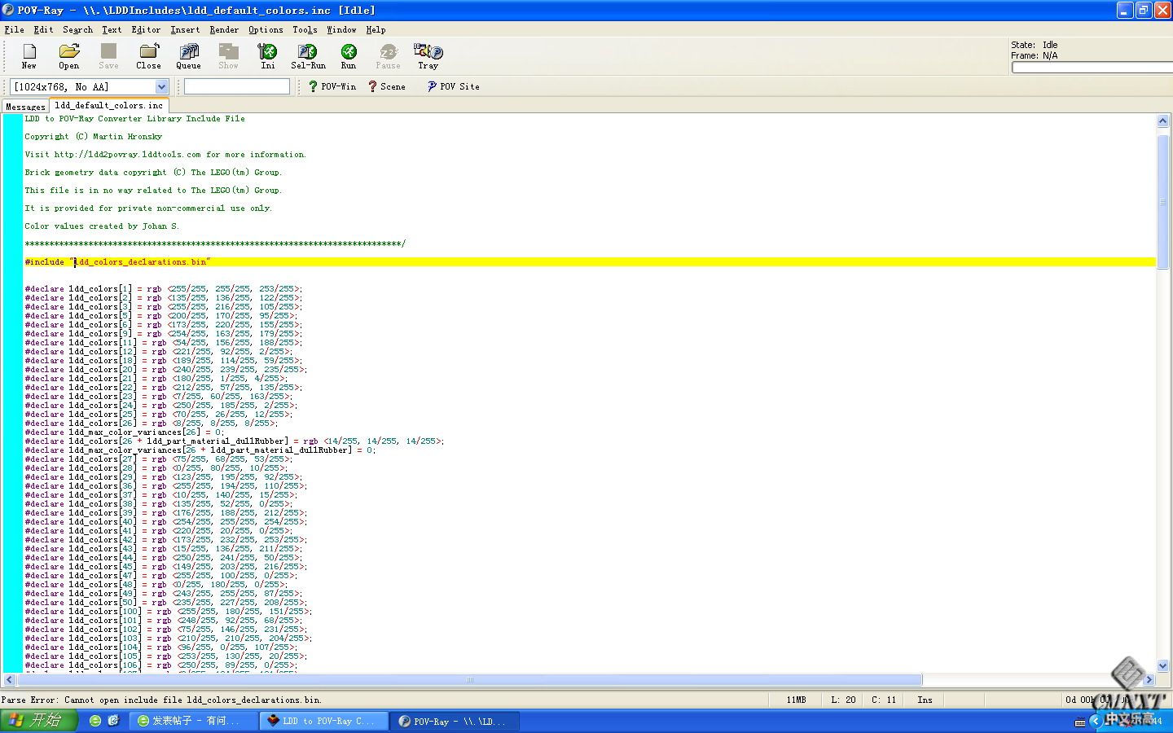The image size is (1173, 733).
Task: Click the horizontal scrollbar left arrow
Action: pos(9,679)
